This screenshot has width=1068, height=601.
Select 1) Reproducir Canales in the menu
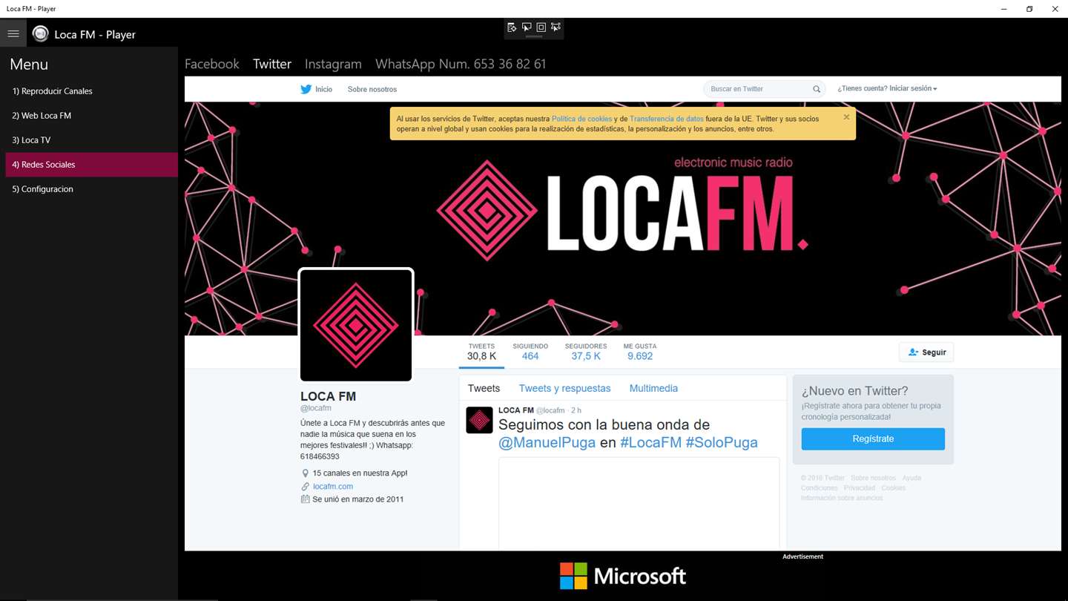click(x=91, y=91)
